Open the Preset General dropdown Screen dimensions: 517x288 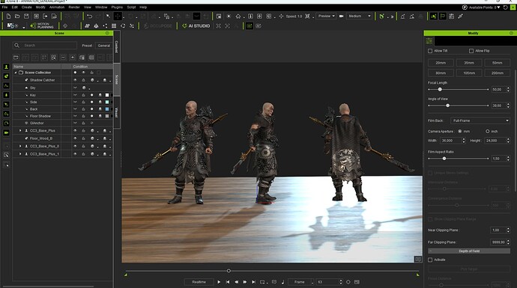[x=104, y=46]
